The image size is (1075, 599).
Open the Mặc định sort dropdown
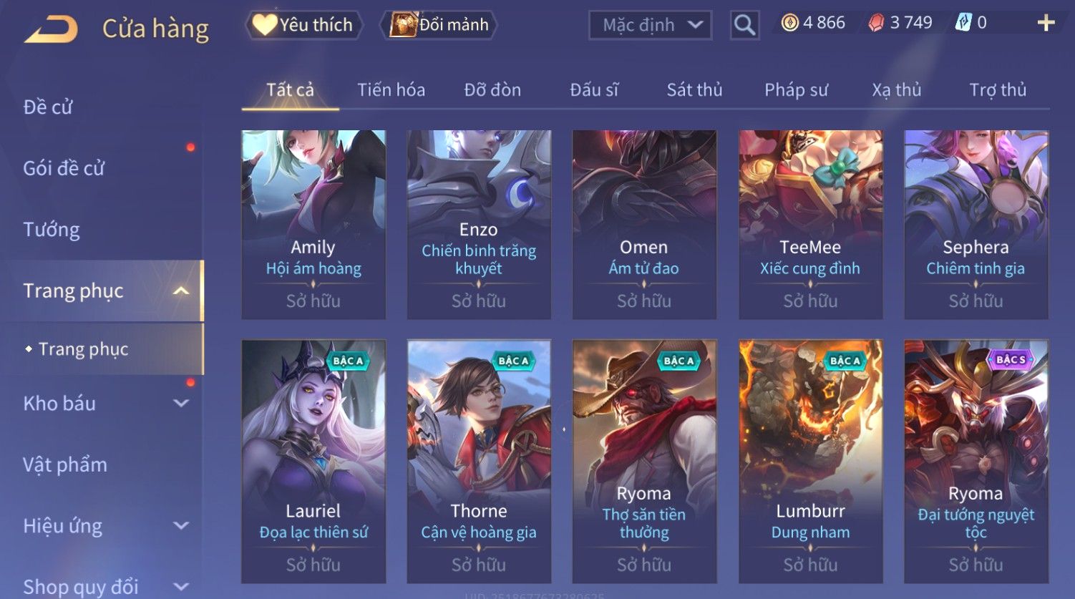click(650, 25)
